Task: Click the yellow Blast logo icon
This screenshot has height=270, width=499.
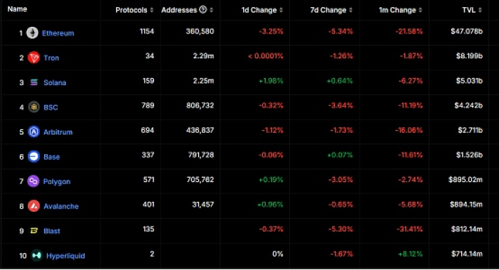Action: pos(34,231)
